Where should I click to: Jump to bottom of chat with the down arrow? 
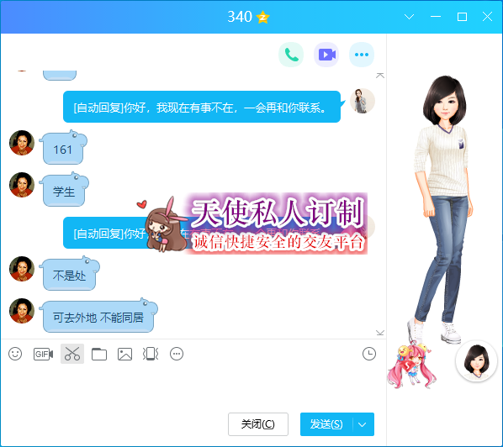[380, 333]
